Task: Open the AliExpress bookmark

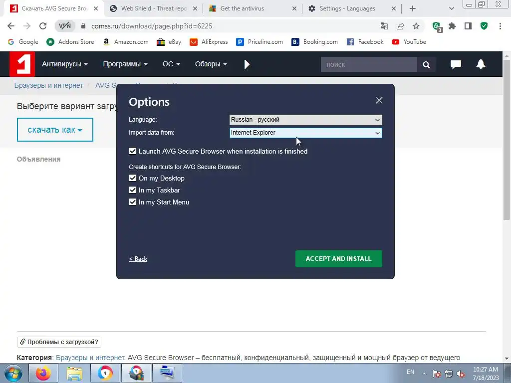Action: coord(209,42)
